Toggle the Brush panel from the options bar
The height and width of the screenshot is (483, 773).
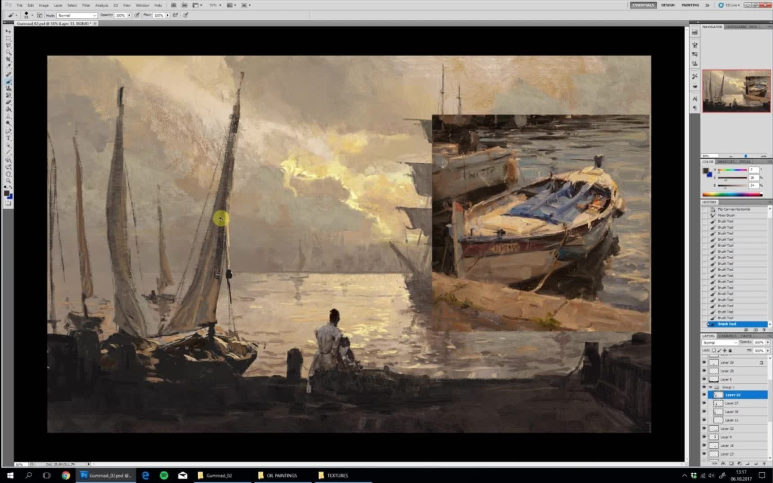click(40, 15)
